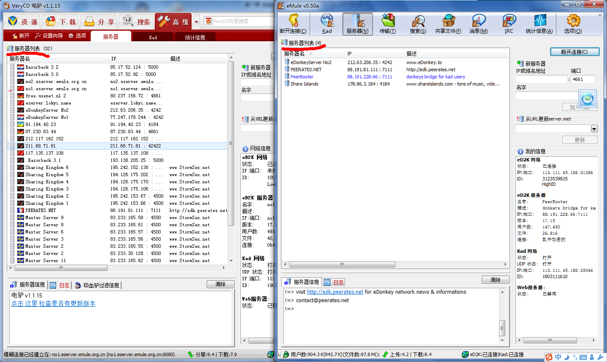Switch to the 资源 tab in VeryCD

point(23,21)
